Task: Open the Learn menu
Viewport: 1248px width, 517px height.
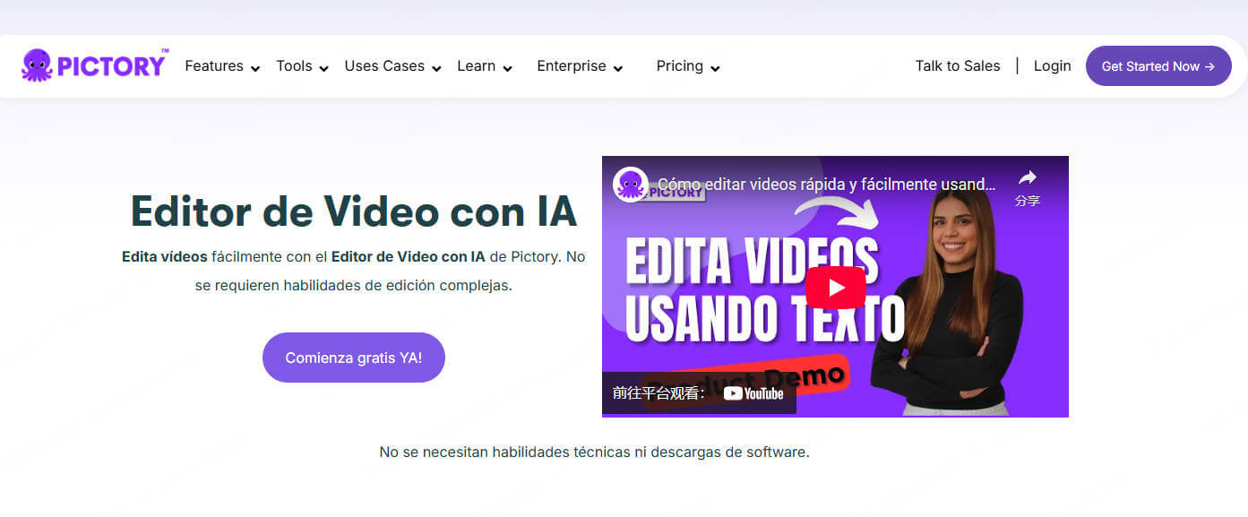Action: click(x=476, y=66)
